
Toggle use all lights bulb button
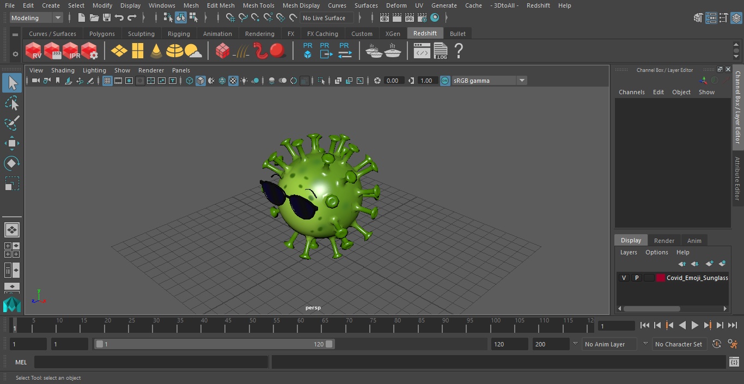tap(244, 81)
